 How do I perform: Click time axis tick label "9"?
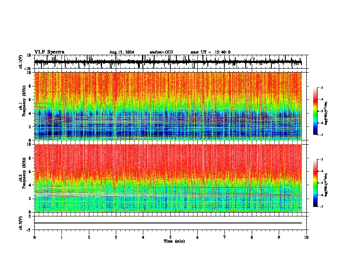(279, 237)
